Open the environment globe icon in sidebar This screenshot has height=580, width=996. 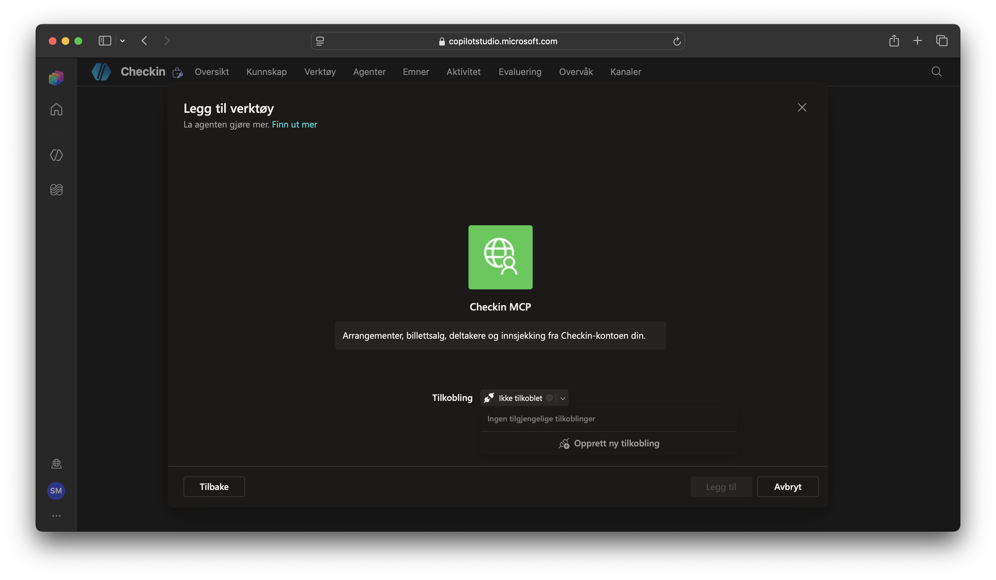(56, 464)
